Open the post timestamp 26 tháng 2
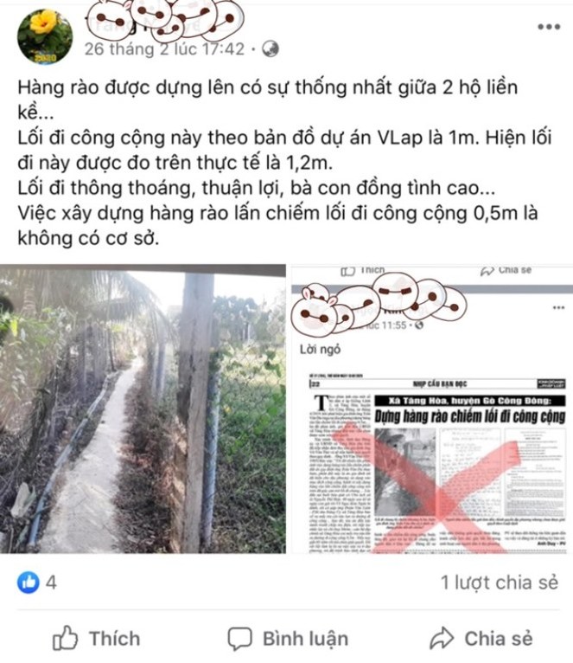Viewport: 573px width, 663px height. [164, 49]
